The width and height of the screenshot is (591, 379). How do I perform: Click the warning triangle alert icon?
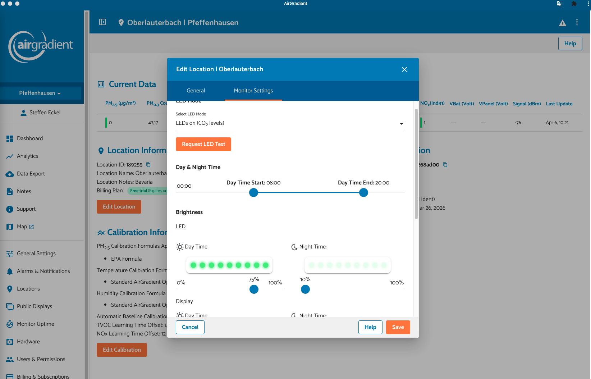[562, 23]
